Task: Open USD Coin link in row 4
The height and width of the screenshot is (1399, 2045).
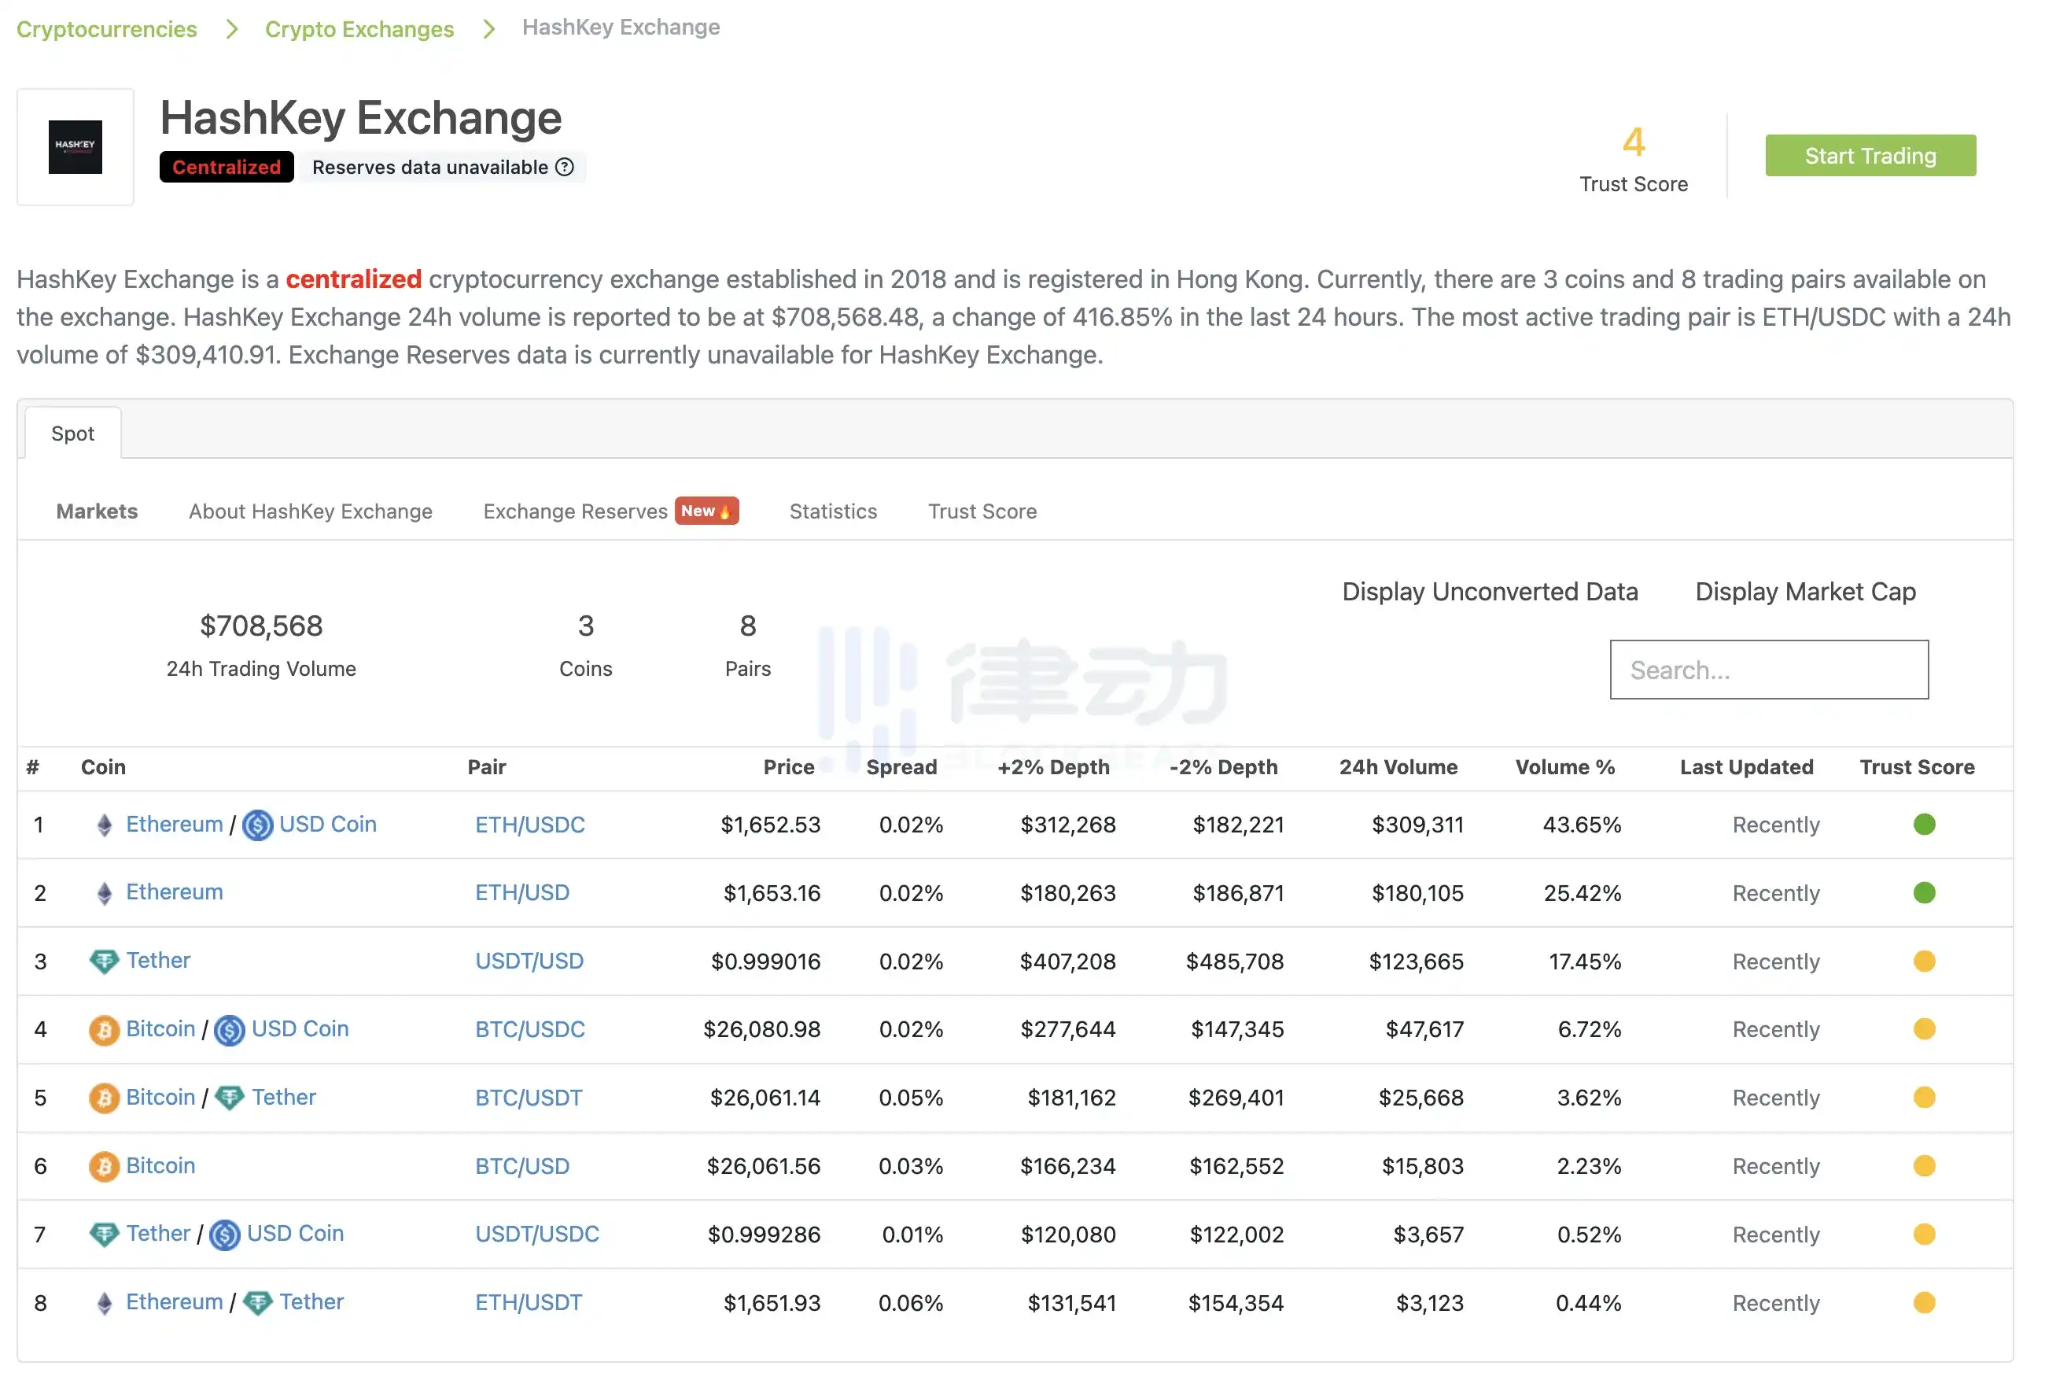Action: [300, 1028]
